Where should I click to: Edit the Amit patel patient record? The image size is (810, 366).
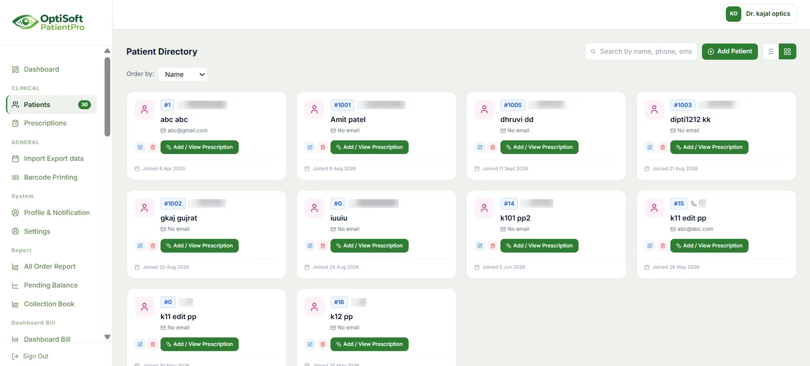[310, 147]
